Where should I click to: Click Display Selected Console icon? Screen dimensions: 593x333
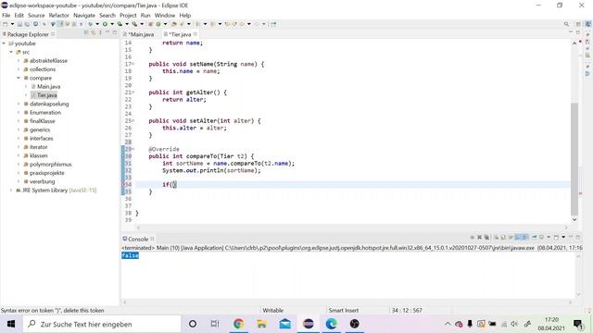coord(541,237)
